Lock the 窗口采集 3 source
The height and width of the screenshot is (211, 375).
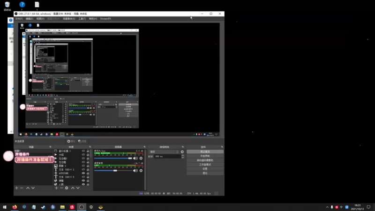pyautogui.click(x=88, y=151)
